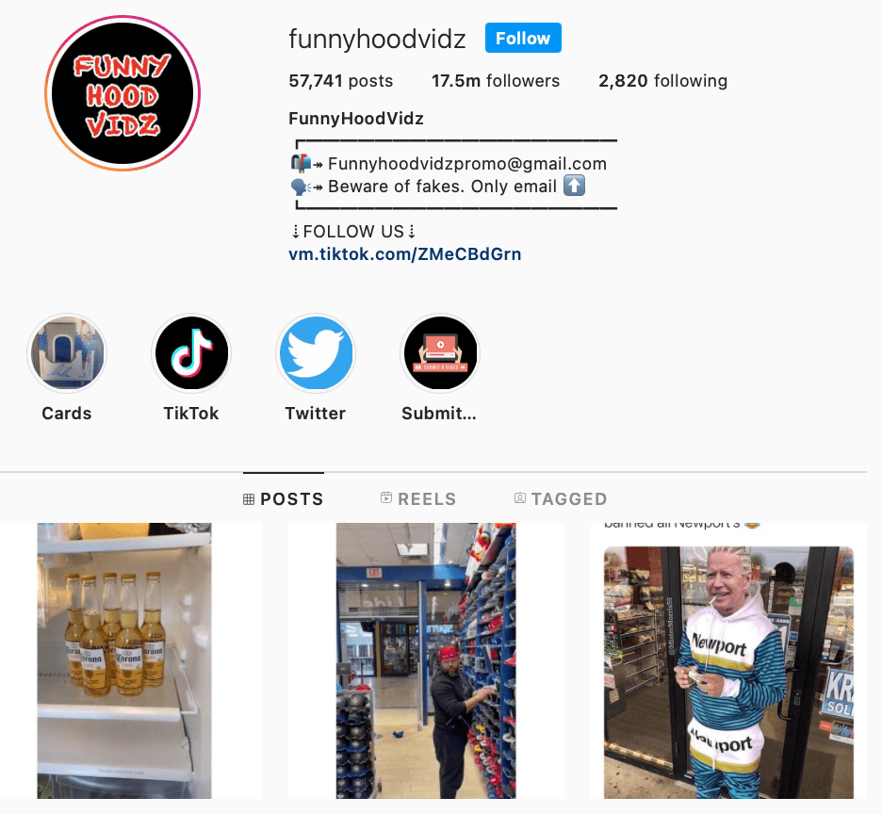The height and width of the screenshot is (814, 882).
Task: View the 17.5m followers list
Action: (496, 81)
